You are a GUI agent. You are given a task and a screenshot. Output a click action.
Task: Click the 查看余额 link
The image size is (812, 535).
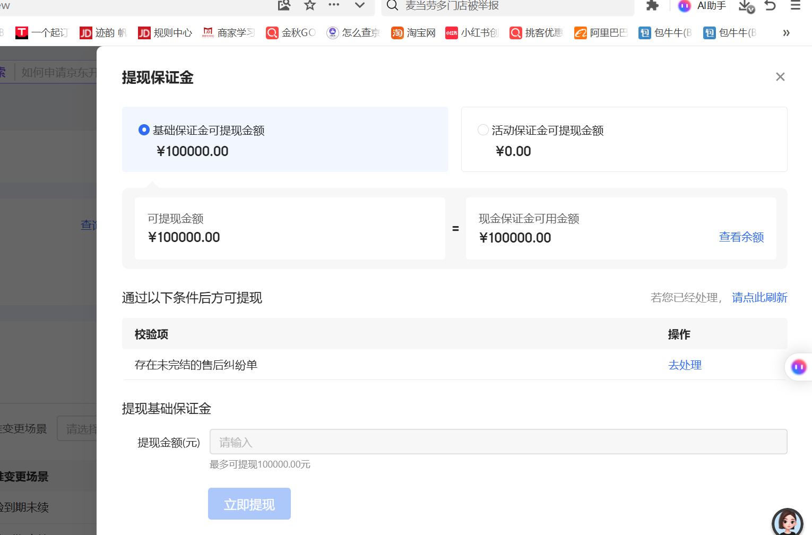pyautogui.click(x=741, y=237)
